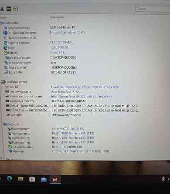Viewport: 170px width, 194px height.
Task: Open the Microsoft Windows 10 Pro link
Action: coord(68,32)
